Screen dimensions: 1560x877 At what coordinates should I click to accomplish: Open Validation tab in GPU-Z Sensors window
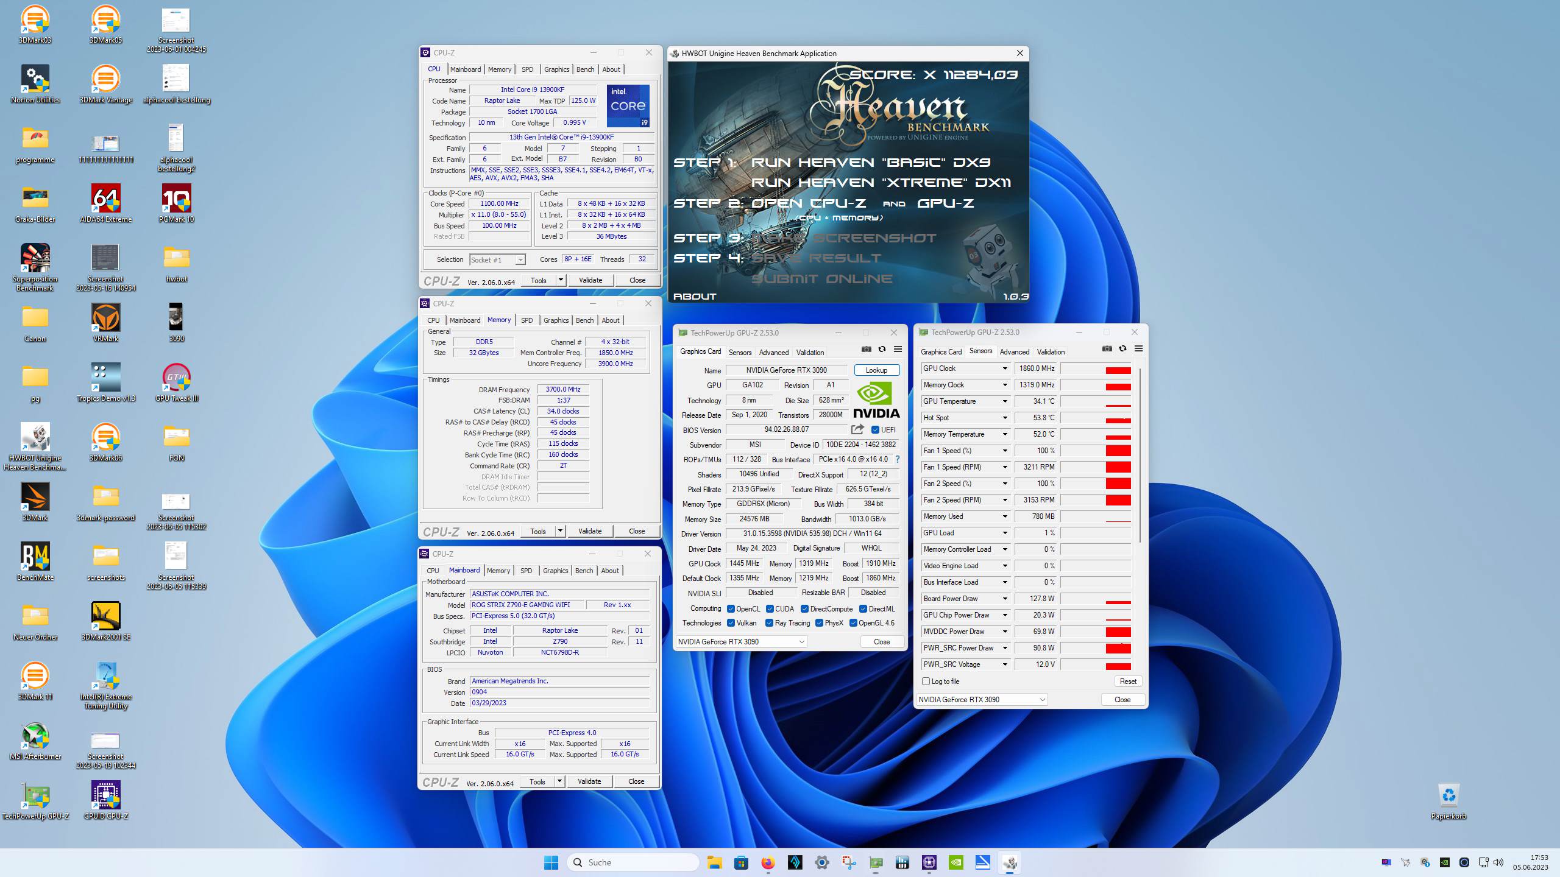tap(1051, 352)
